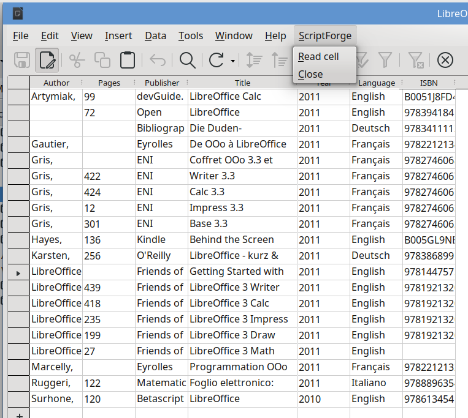Viewport: 468px width, 418px height.
Task: Open the View menu
Action: (82, 35)
